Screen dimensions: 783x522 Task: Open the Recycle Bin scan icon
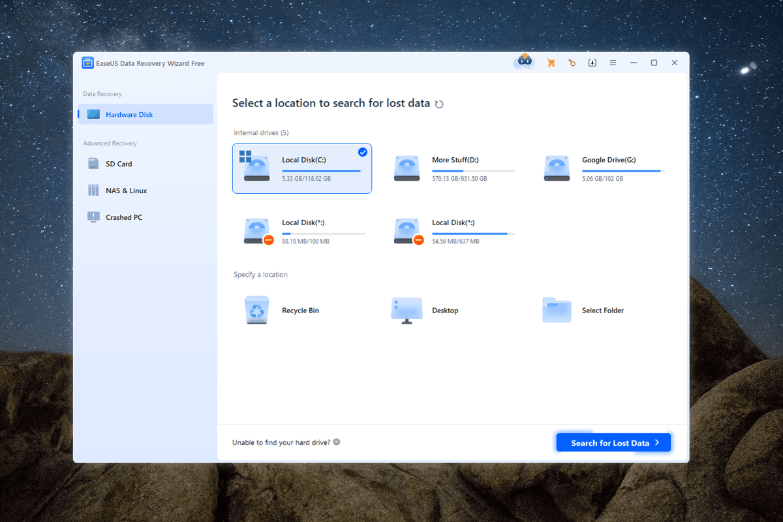tap(256, 309)
